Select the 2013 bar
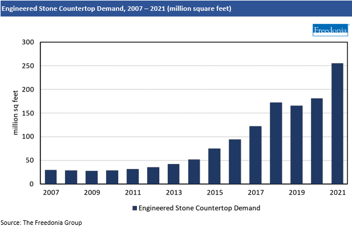This screenshot has width=352, height=230. 173,174
